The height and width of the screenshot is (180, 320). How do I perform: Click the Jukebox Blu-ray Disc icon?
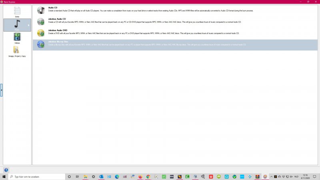(41, 44)
